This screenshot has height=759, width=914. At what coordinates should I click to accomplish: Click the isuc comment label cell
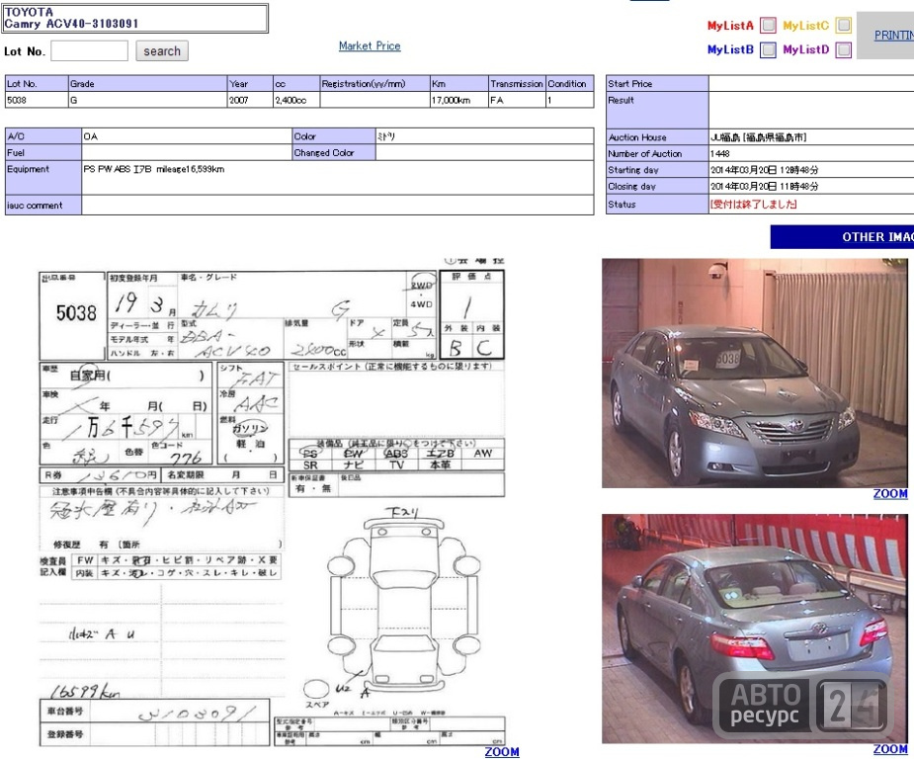pyautogui.click(x=43, y=205)
